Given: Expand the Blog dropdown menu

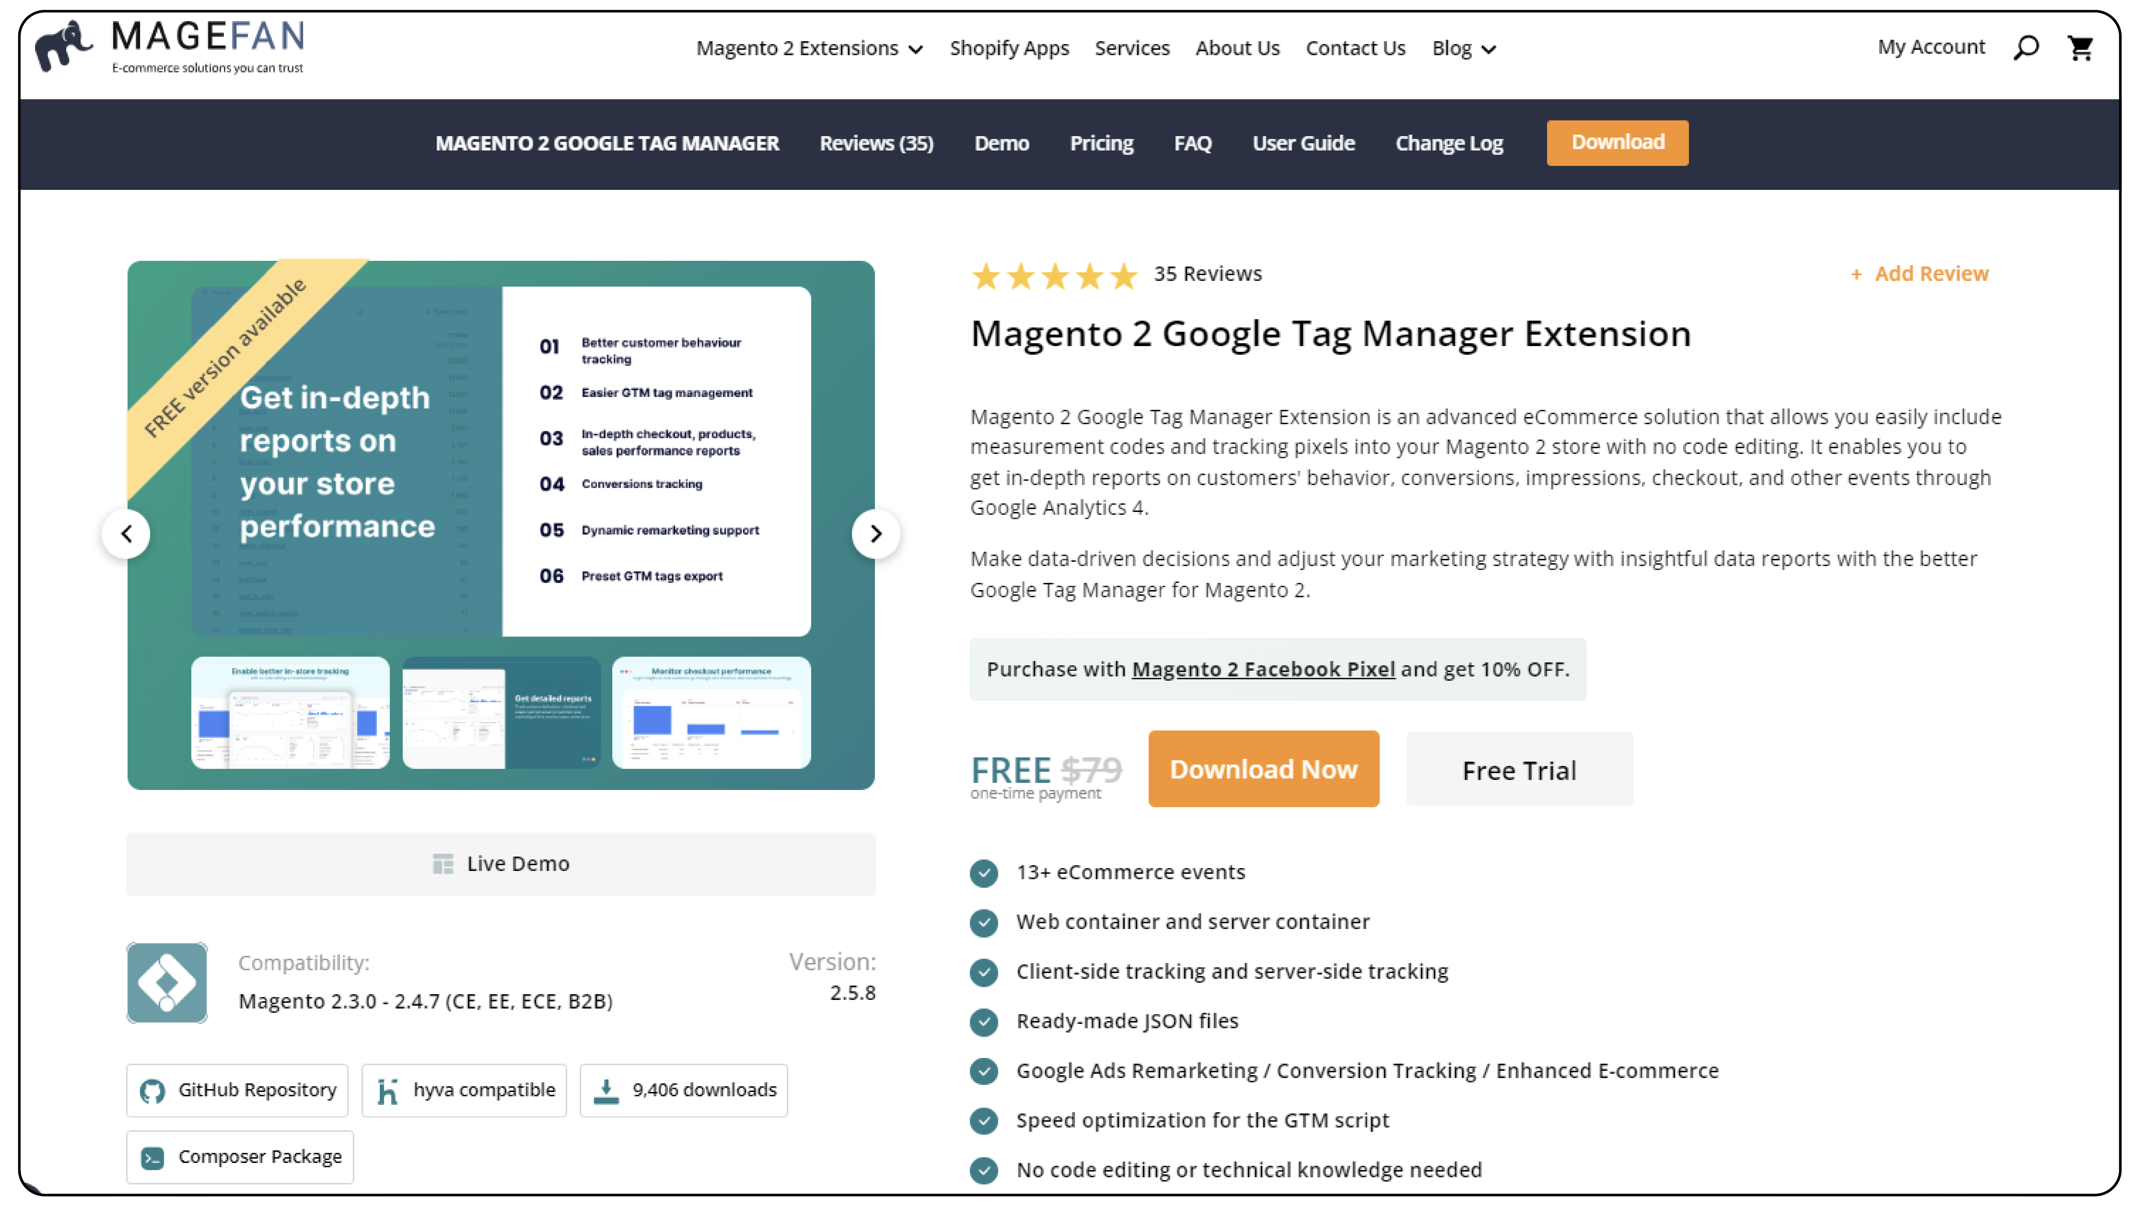Looking at the screenshot, I should click(x=1464, y=48).
